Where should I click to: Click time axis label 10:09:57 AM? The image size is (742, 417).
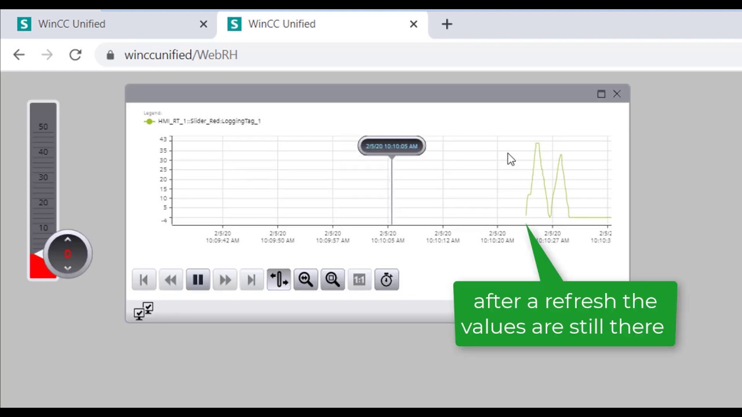[x=333, y=237]
